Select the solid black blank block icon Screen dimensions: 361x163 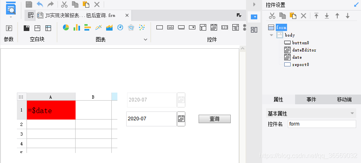point(27,28)
